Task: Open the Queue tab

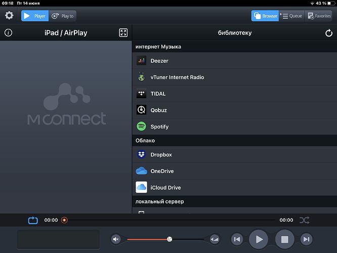Action: click(291, 16)
